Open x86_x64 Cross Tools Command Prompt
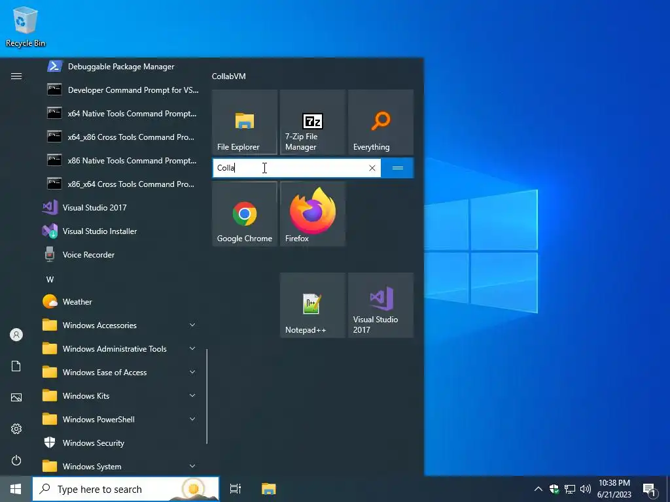 tap(122, 184)
